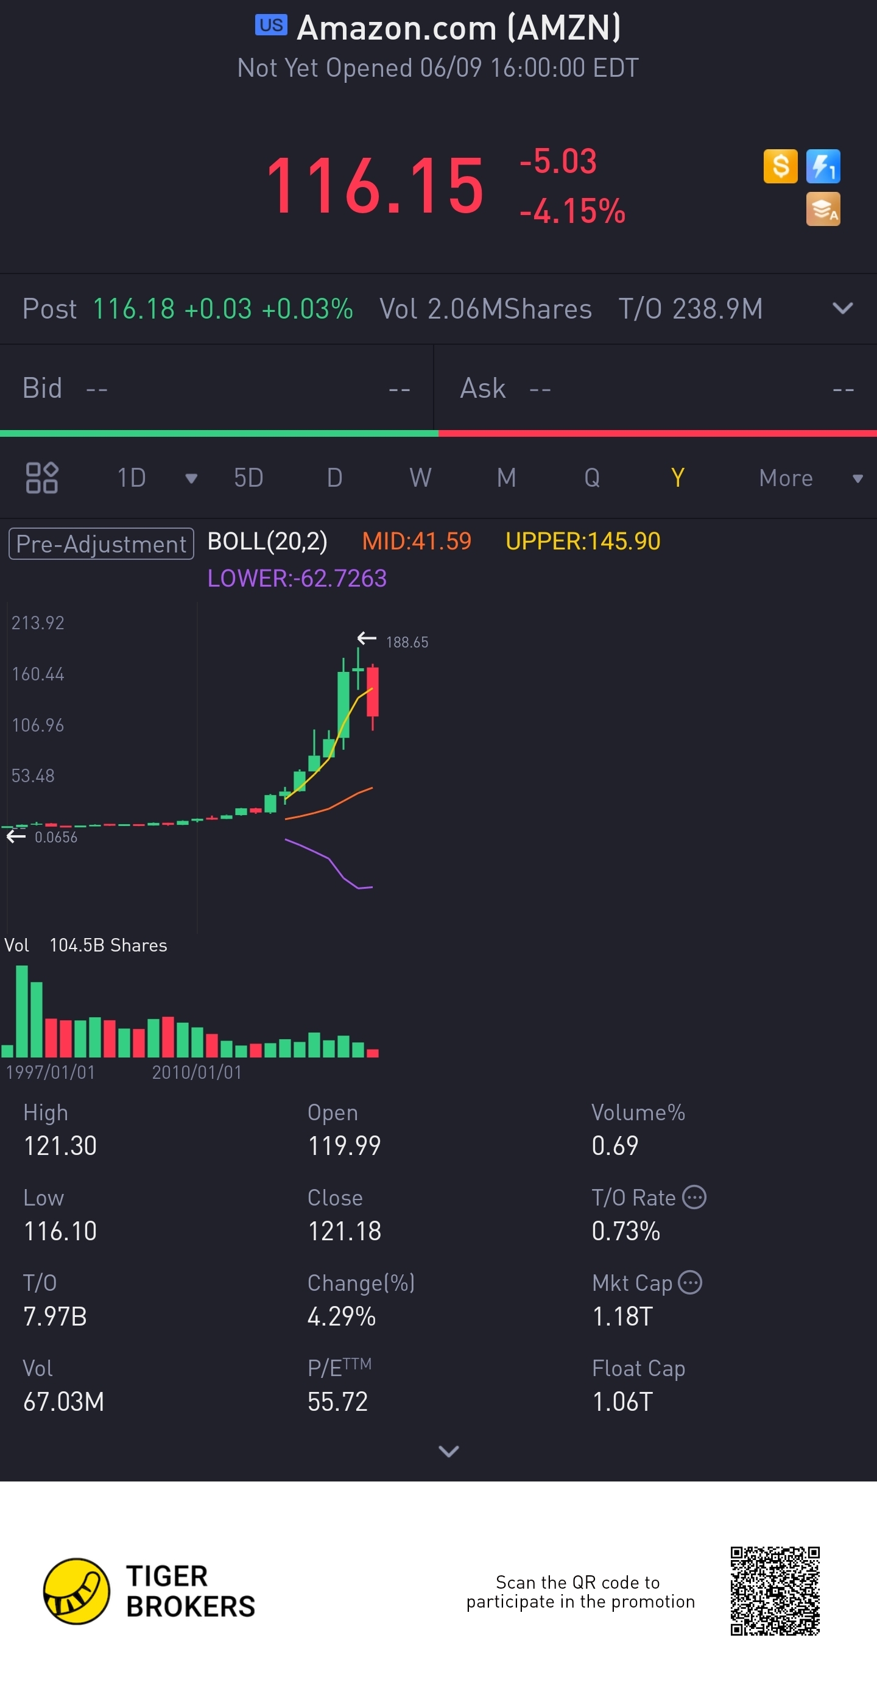This screenshot has width=877, height=1702.
Task: Tap the Open value 119.99
Action: 344,1146
